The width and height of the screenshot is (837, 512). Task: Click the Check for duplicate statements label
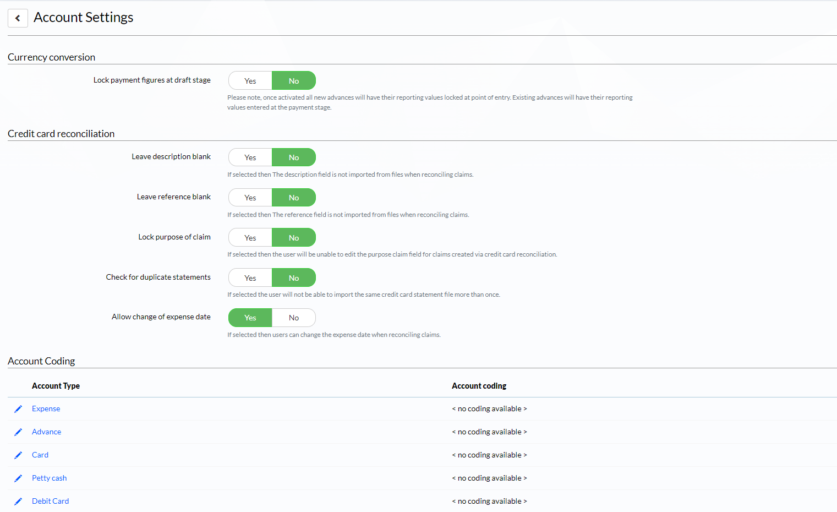pyautogui.click(x=158, y=277)
